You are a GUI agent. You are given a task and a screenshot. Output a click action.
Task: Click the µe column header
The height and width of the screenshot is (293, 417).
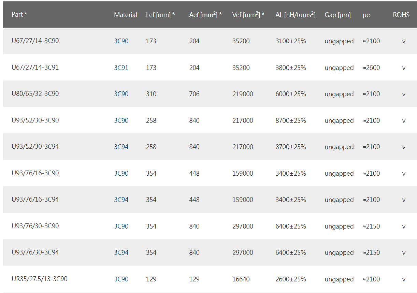click(366, 15)
